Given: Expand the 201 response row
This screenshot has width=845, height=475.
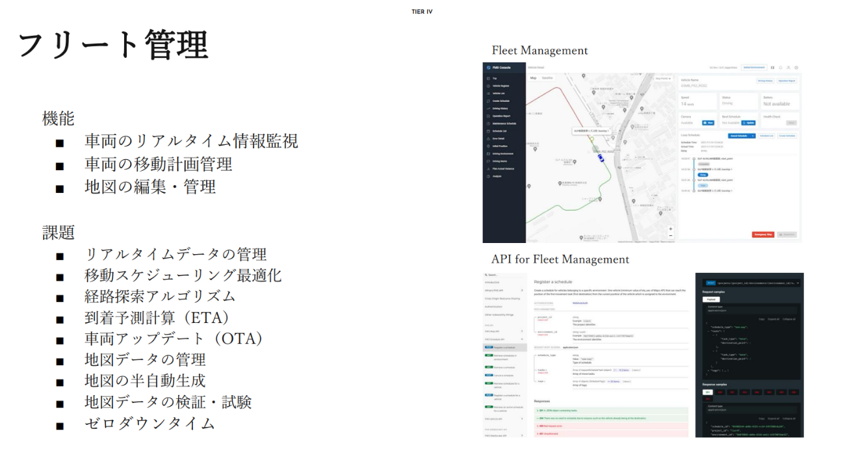Looking at the screenshot, I should point(611,410).
